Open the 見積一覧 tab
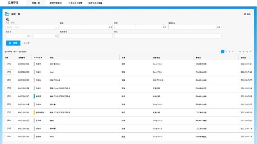 (x=36, y=3)
